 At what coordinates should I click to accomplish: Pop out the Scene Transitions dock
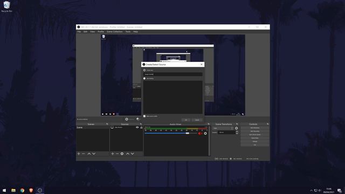coord(237,124)
